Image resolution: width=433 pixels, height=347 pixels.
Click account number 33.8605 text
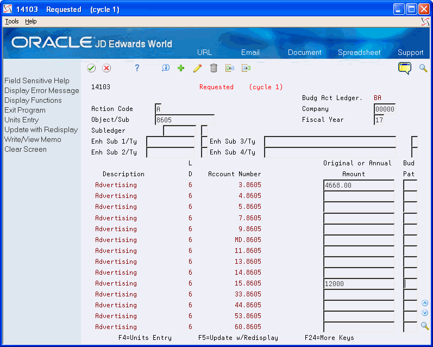point(248,294)
